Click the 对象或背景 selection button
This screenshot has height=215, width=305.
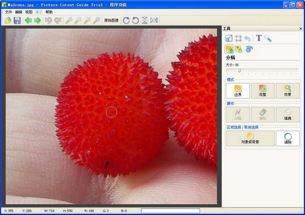click(250, 138)
